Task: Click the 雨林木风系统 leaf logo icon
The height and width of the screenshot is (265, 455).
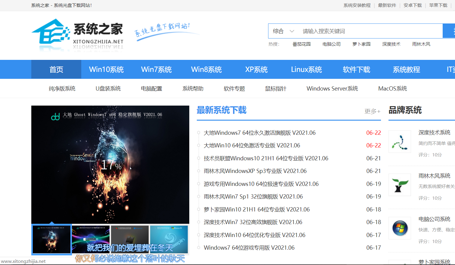Action: [x=400, y=184]
